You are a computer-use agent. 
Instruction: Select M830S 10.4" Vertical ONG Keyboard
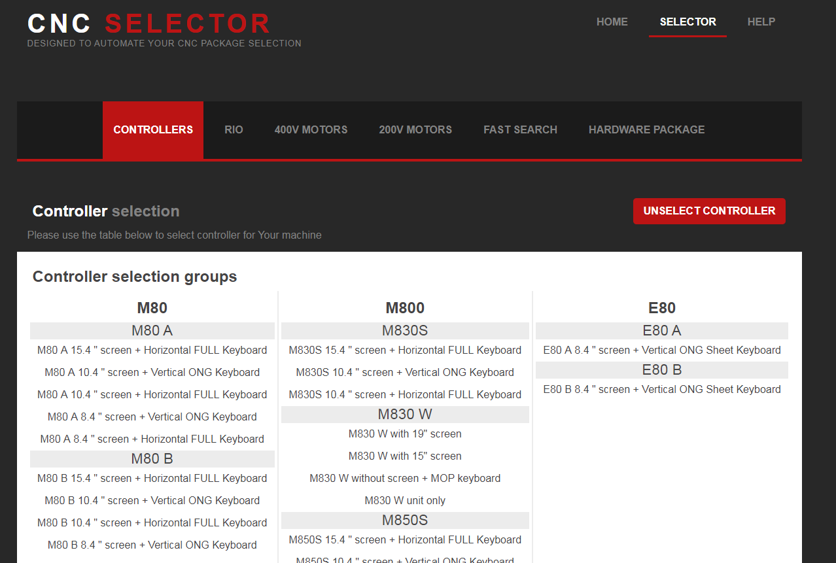(x=405, y=372)
